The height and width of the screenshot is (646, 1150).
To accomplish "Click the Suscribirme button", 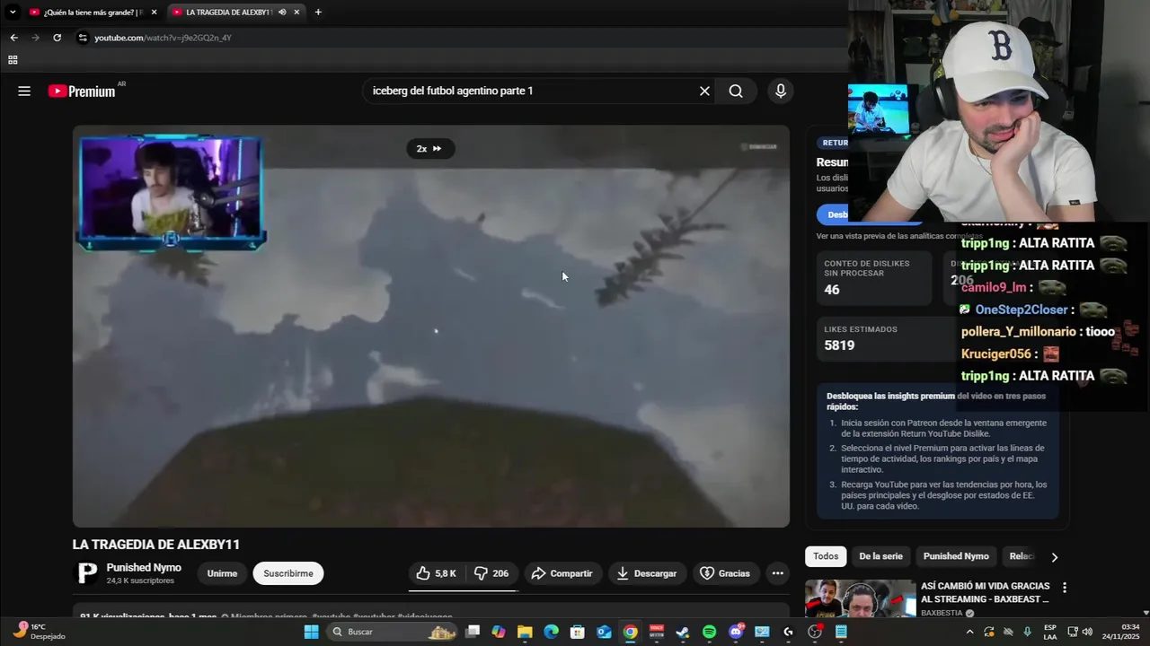I will [288, 573].
